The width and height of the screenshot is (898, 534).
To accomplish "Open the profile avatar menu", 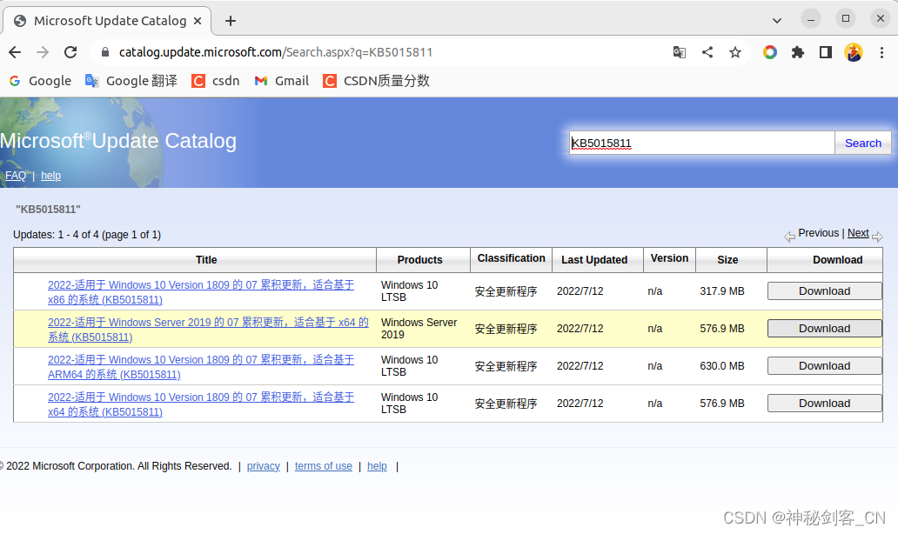I will click(854, 53).
